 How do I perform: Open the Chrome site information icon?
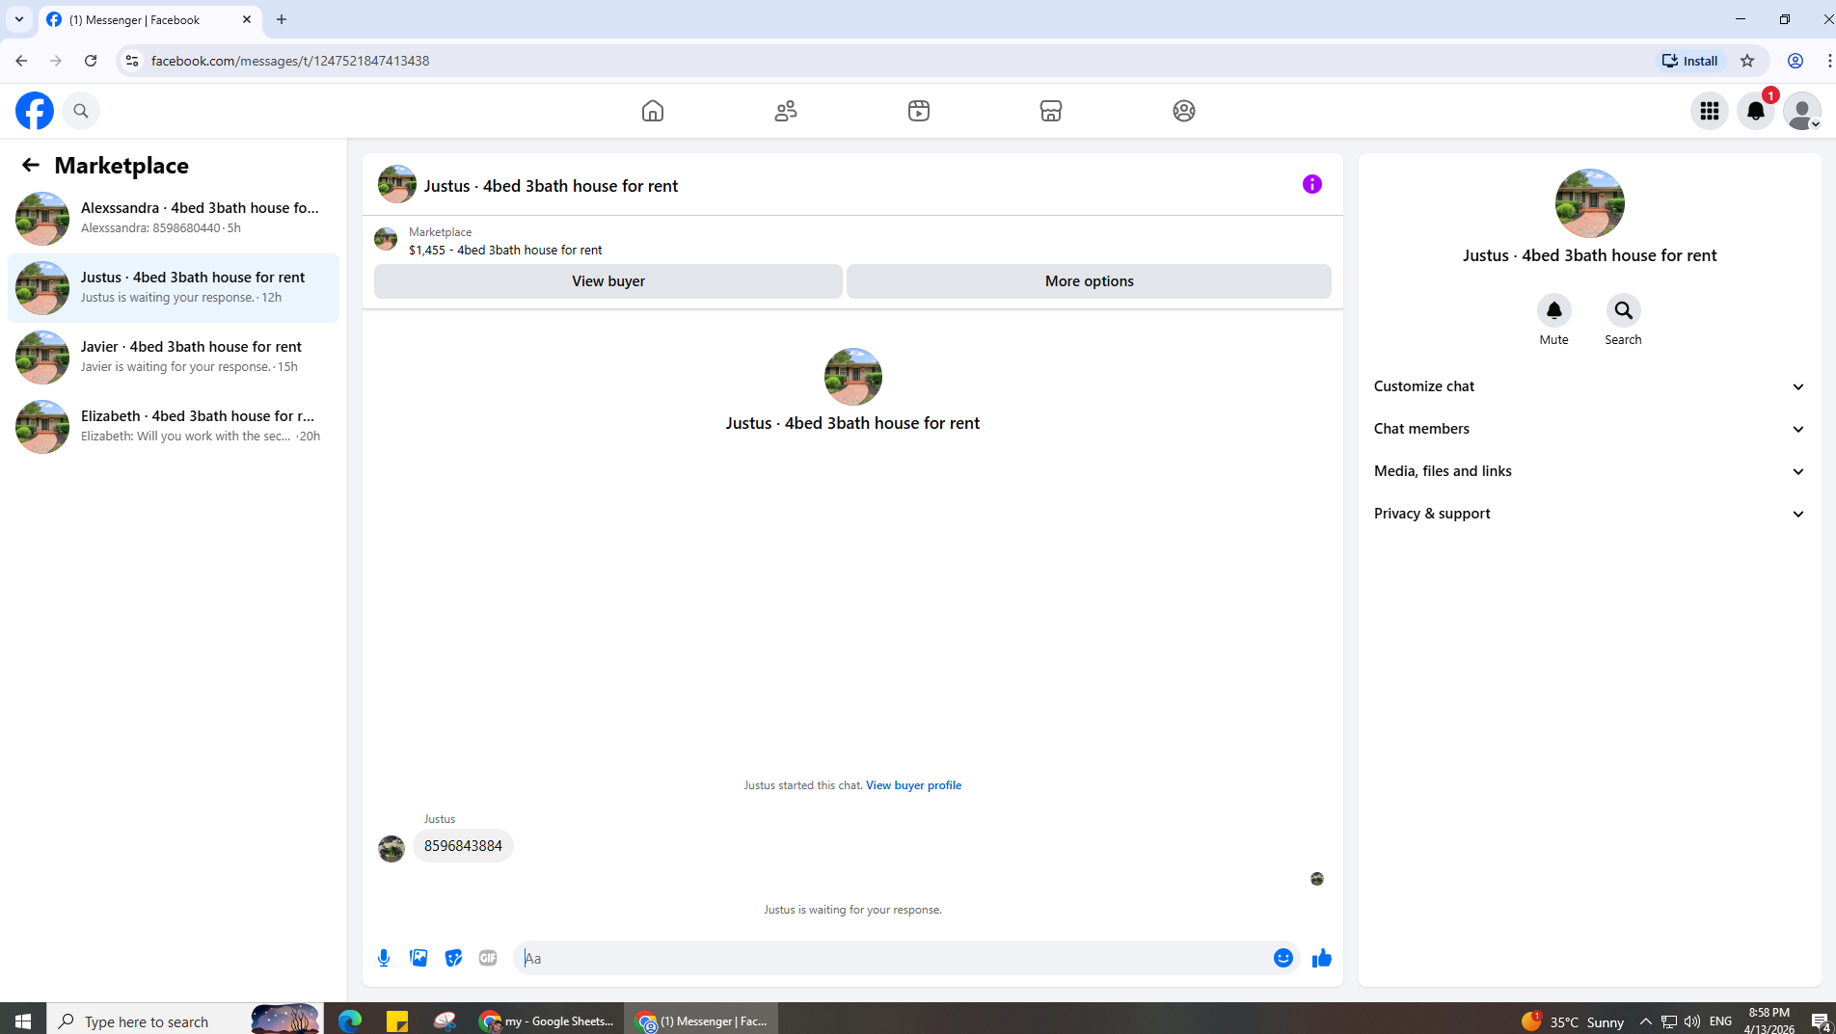tap(132, 61)
